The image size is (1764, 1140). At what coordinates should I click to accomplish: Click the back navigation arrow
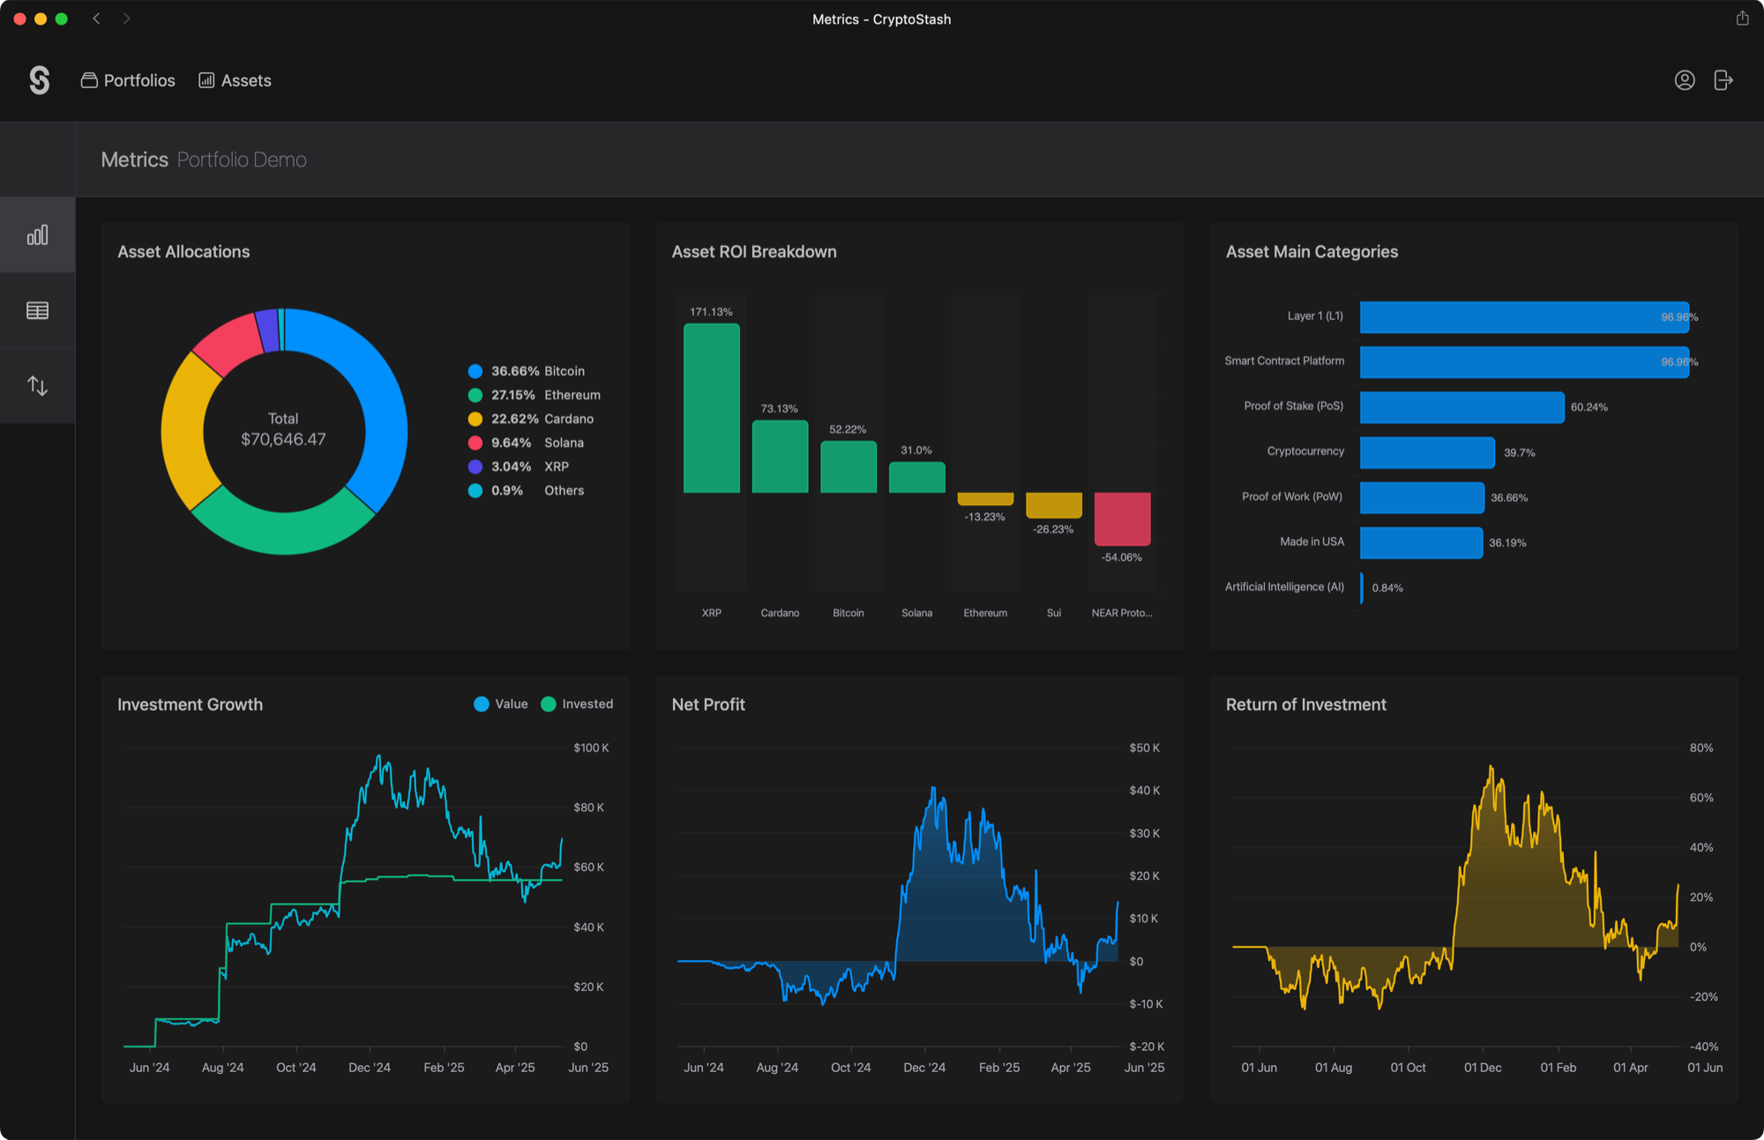click(96, 18)
